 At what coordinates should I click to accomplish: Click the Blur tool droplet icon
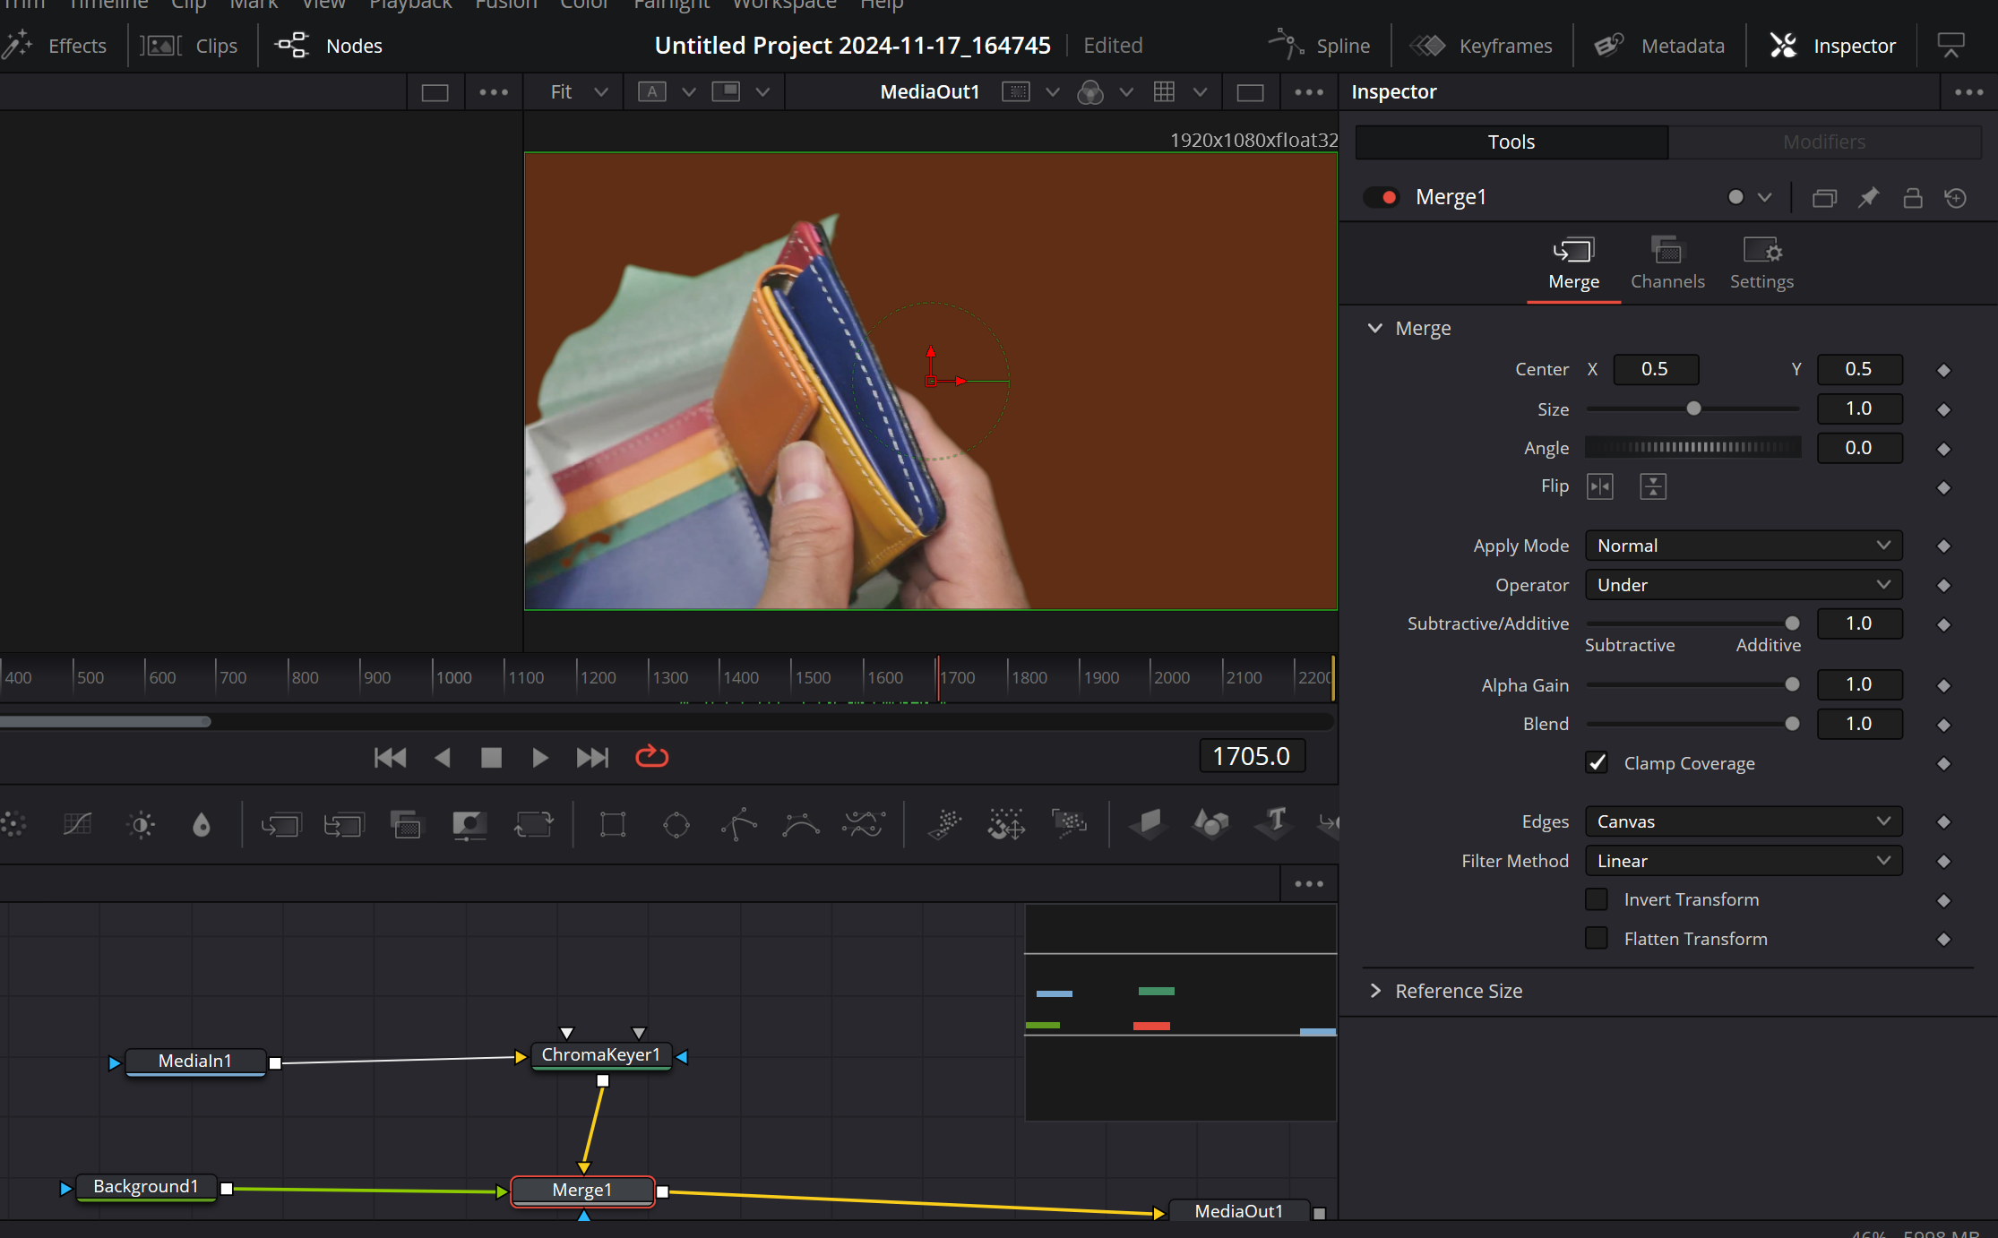202,823
